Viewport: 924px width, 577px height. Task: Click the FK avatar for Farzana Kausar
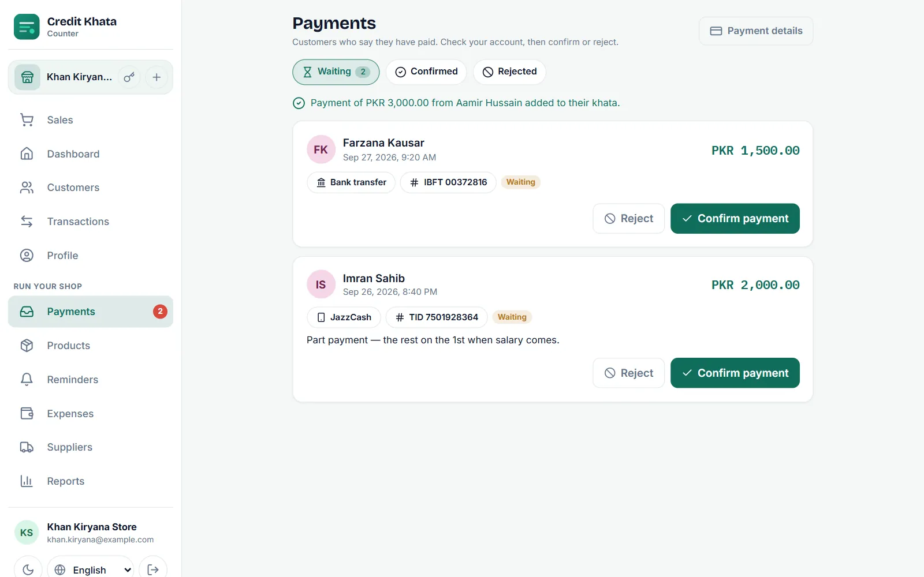pos(321,149)
